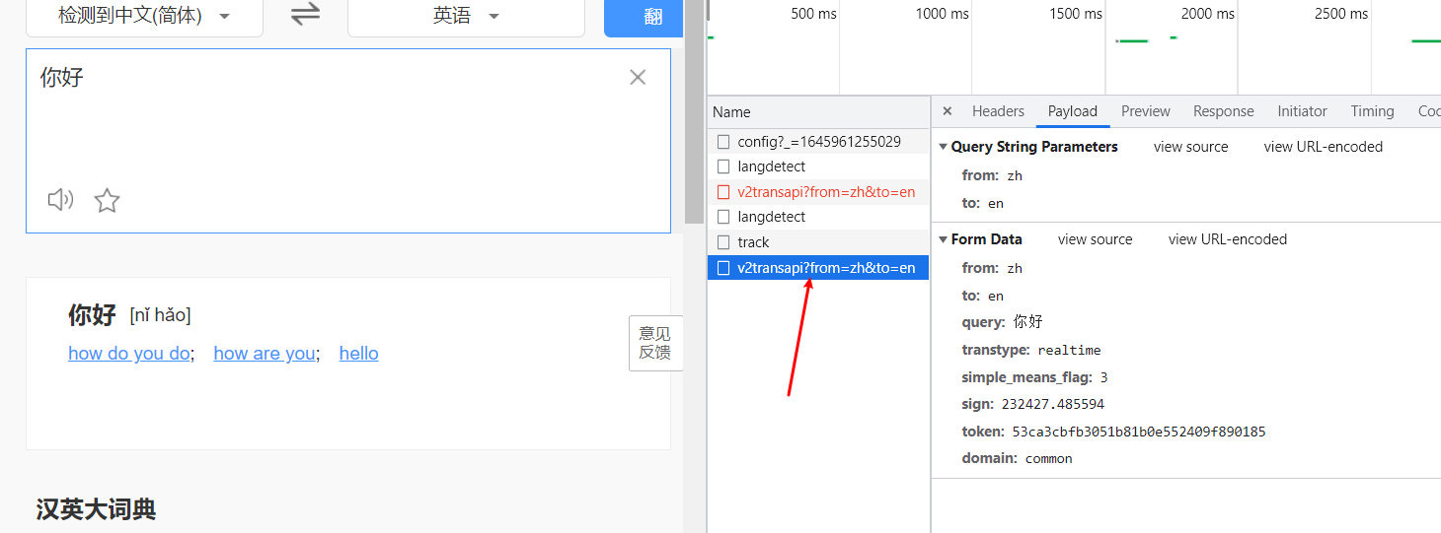Favorite the translation with star icon
The width and height of the screenshot is (1441, 533).
pos(107,201)
